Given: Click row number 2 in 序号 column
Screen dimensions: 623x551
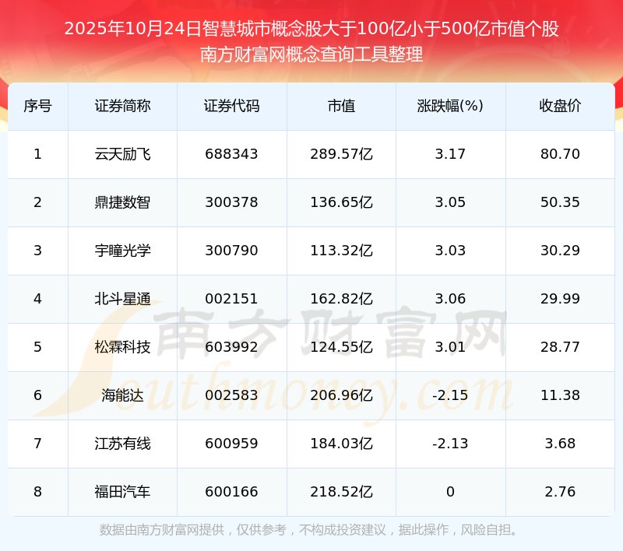Looking at the screenshot, I should 37,202.
